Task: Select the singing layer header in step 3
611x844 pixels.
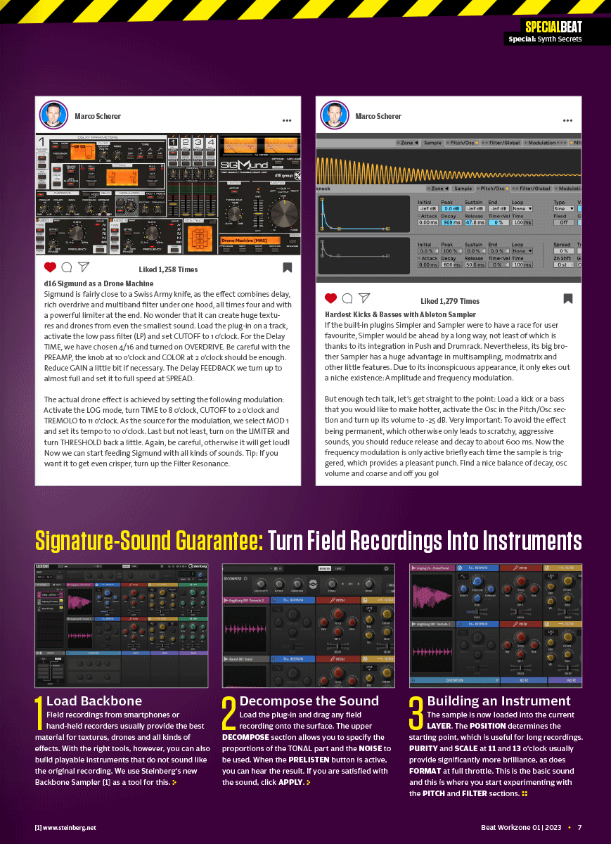Action: pyautogui.click(x=432, y=568)
